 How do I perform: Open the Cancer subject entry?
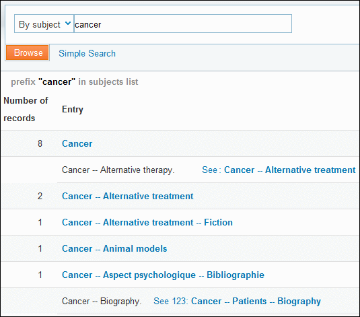point(77,143)
